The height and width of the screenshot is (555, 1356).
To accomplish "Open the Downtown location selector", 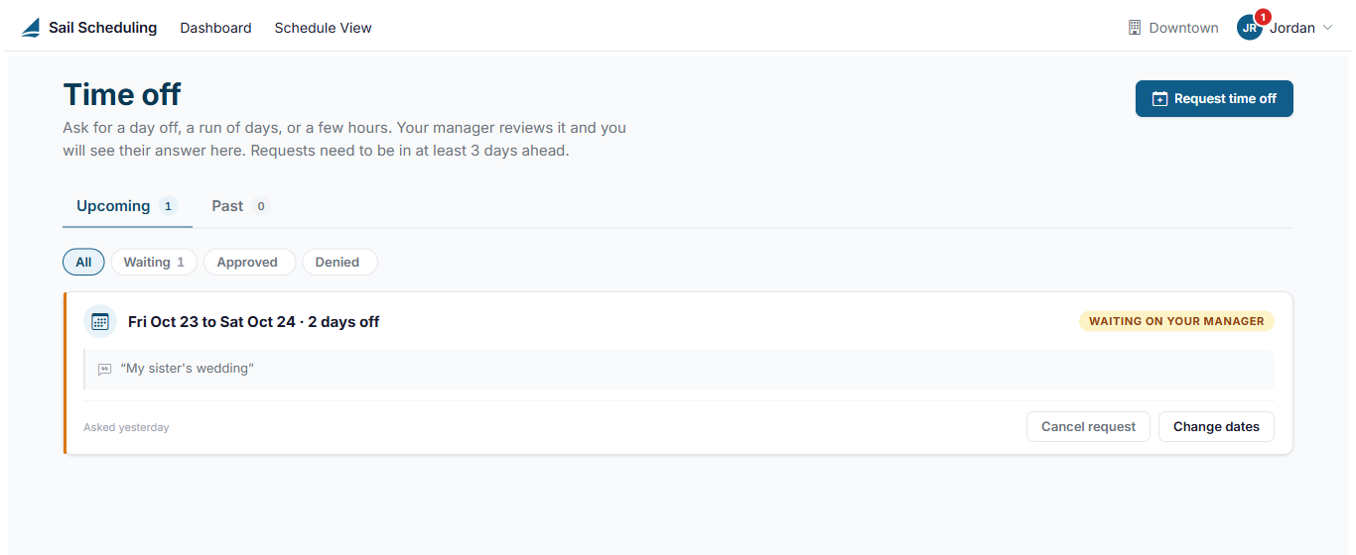I will 1173,28.
